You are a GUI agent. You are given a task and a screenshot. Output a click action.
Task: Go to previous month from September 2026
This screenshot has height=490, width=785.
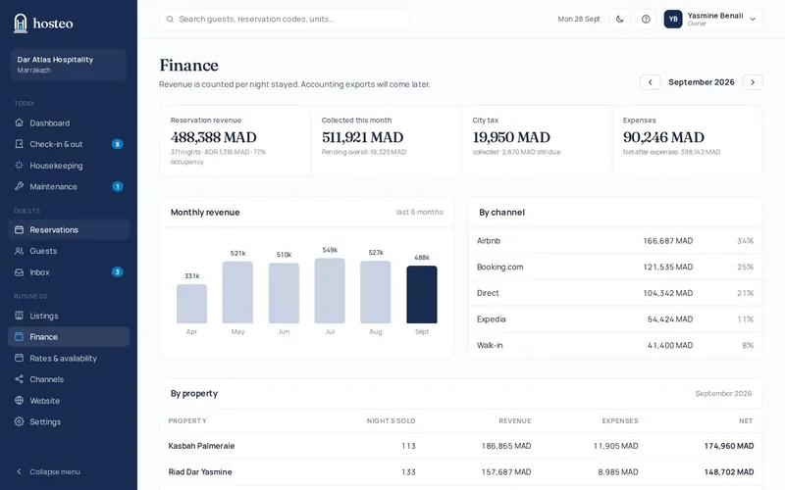tap(650, 82)
